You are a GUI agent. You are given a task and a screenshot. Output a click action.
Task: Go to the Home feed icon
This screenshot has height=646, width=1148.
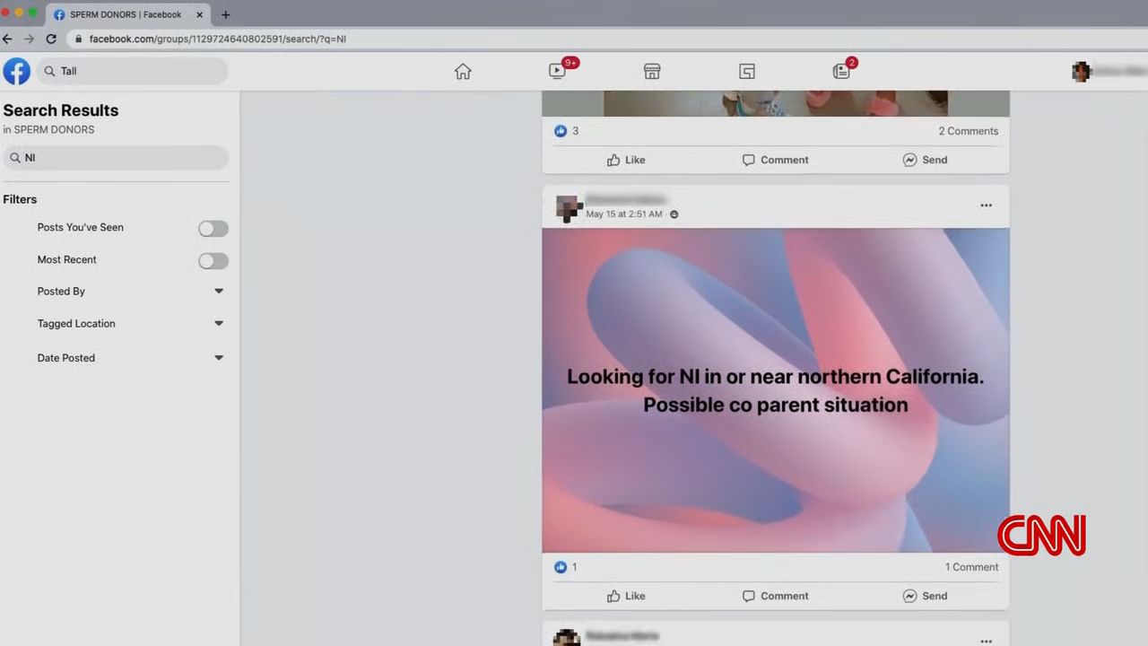pyautogui.click(x=463, y=72)
